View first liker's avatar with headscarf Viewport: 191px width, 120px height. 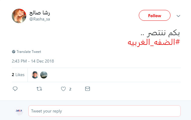coord(35,75)
